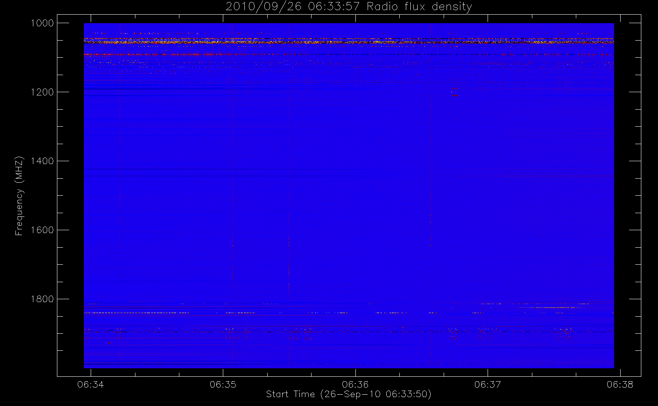Click the 1800 frequency tick label
The width and height of the screenshot is (658, 406).
click(x=43, y=299)
